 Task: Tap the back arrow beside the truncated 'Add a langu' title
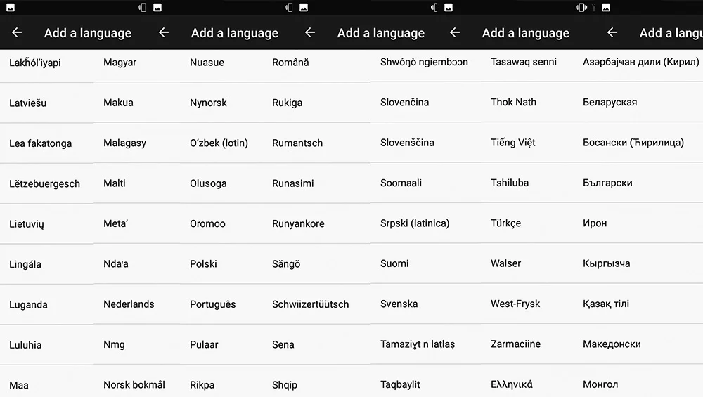[612, 32]
